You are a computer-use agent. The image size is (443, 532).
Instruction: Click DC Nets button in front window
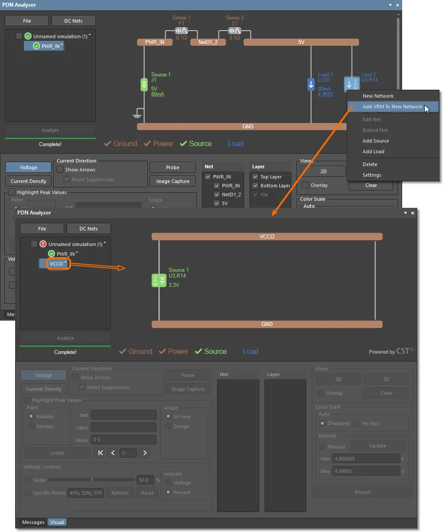click(x=88, y=229)
